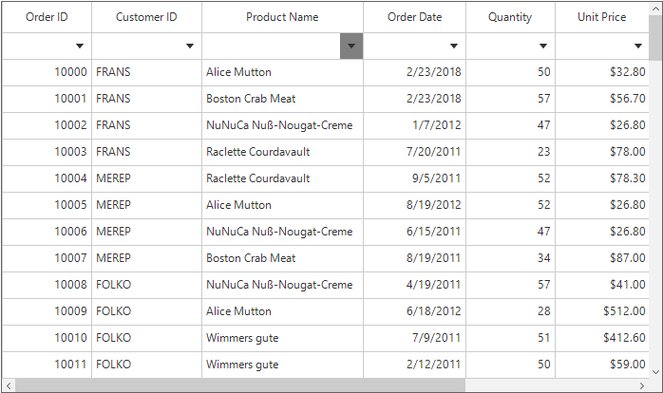
Task: Sort by the Unit Price column header
Action: 602,17
